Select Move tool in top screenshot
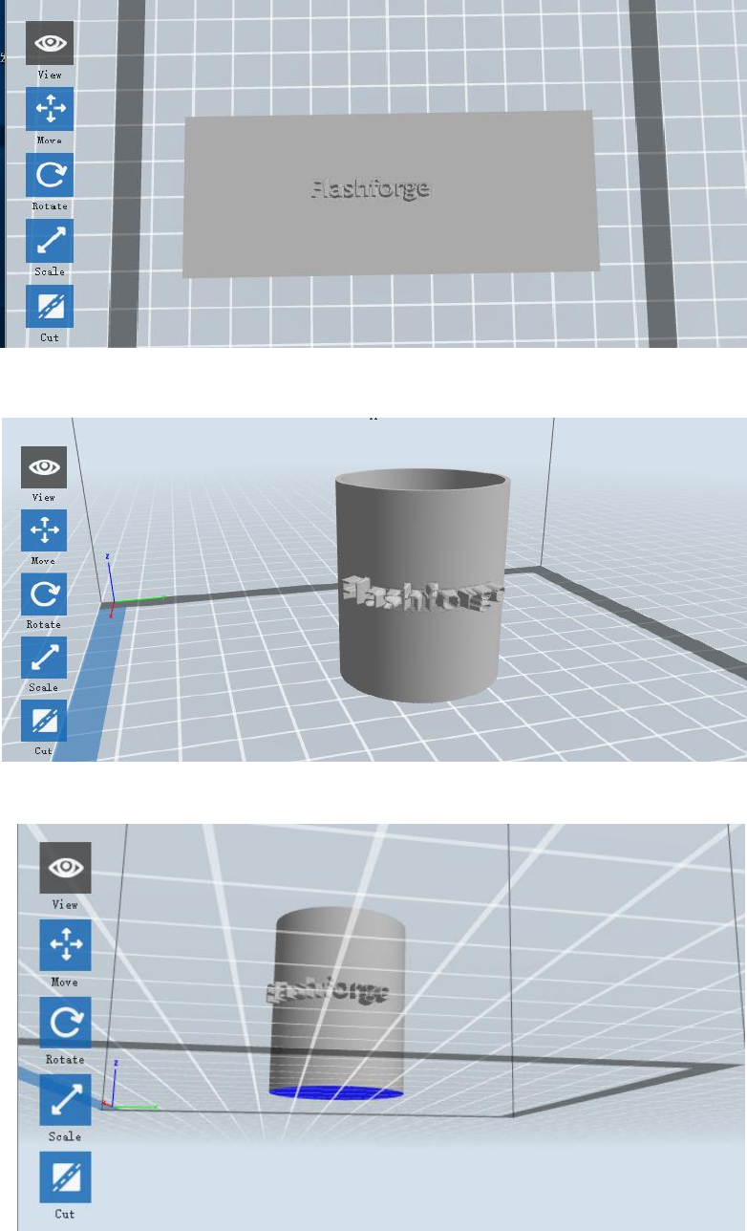This screenshot has width=747, height=1231. [50, 109]
